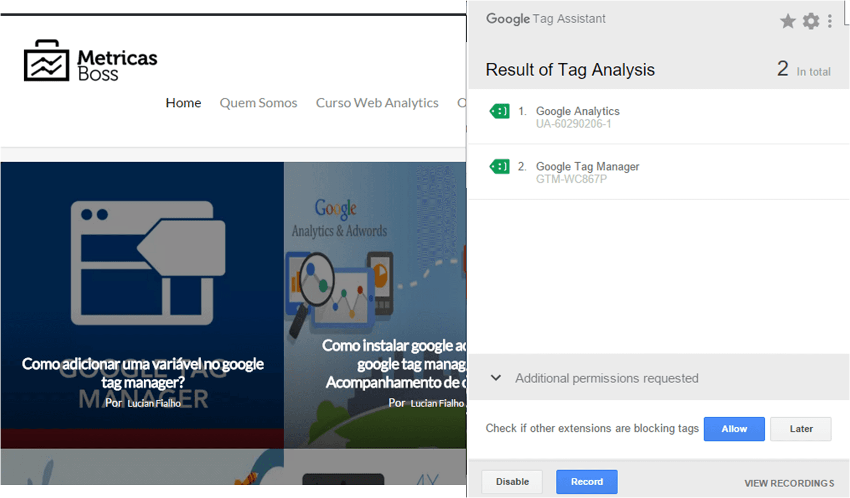Allow checking for blocking extensions
Viewport: 850px width, 498px height.
(734, 429)
